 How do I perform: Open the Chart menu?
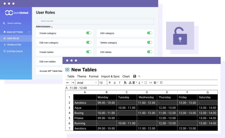tap(126, 76)
